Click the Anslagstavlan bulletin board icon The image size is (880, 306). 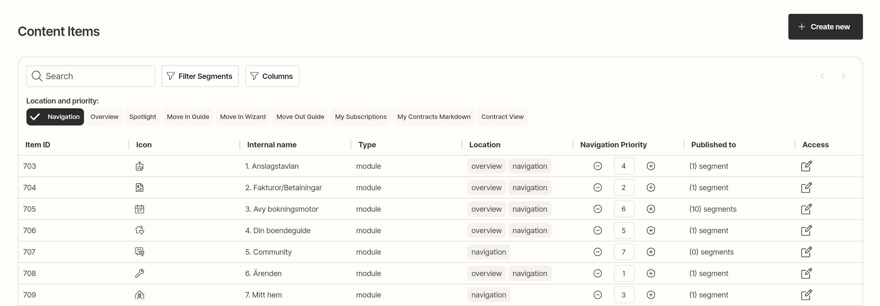click(x=139, y=166)
